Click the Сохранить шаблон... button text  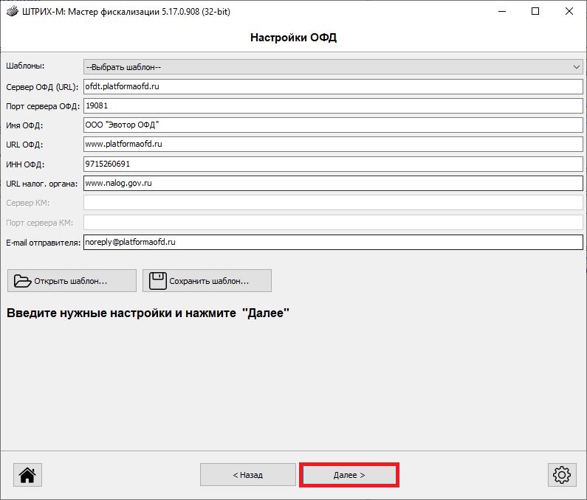click(209, 281)
